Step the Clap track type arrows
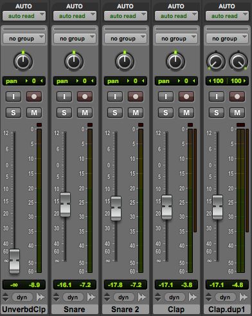 click(x=158, y=297)
